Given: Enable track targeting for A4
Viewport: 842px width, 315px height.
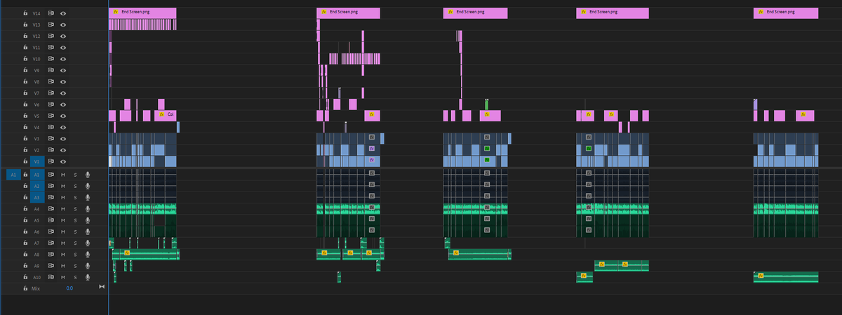Looking at the screenshot, I should coord(37,208).
